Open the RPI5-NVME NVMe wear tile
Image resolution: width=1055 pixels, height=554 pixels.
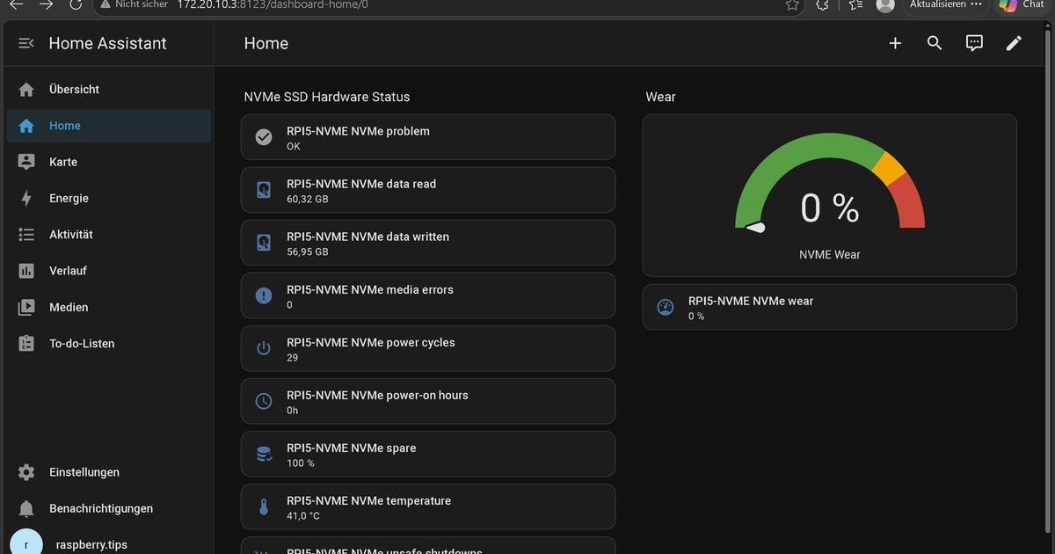point(829,307)
